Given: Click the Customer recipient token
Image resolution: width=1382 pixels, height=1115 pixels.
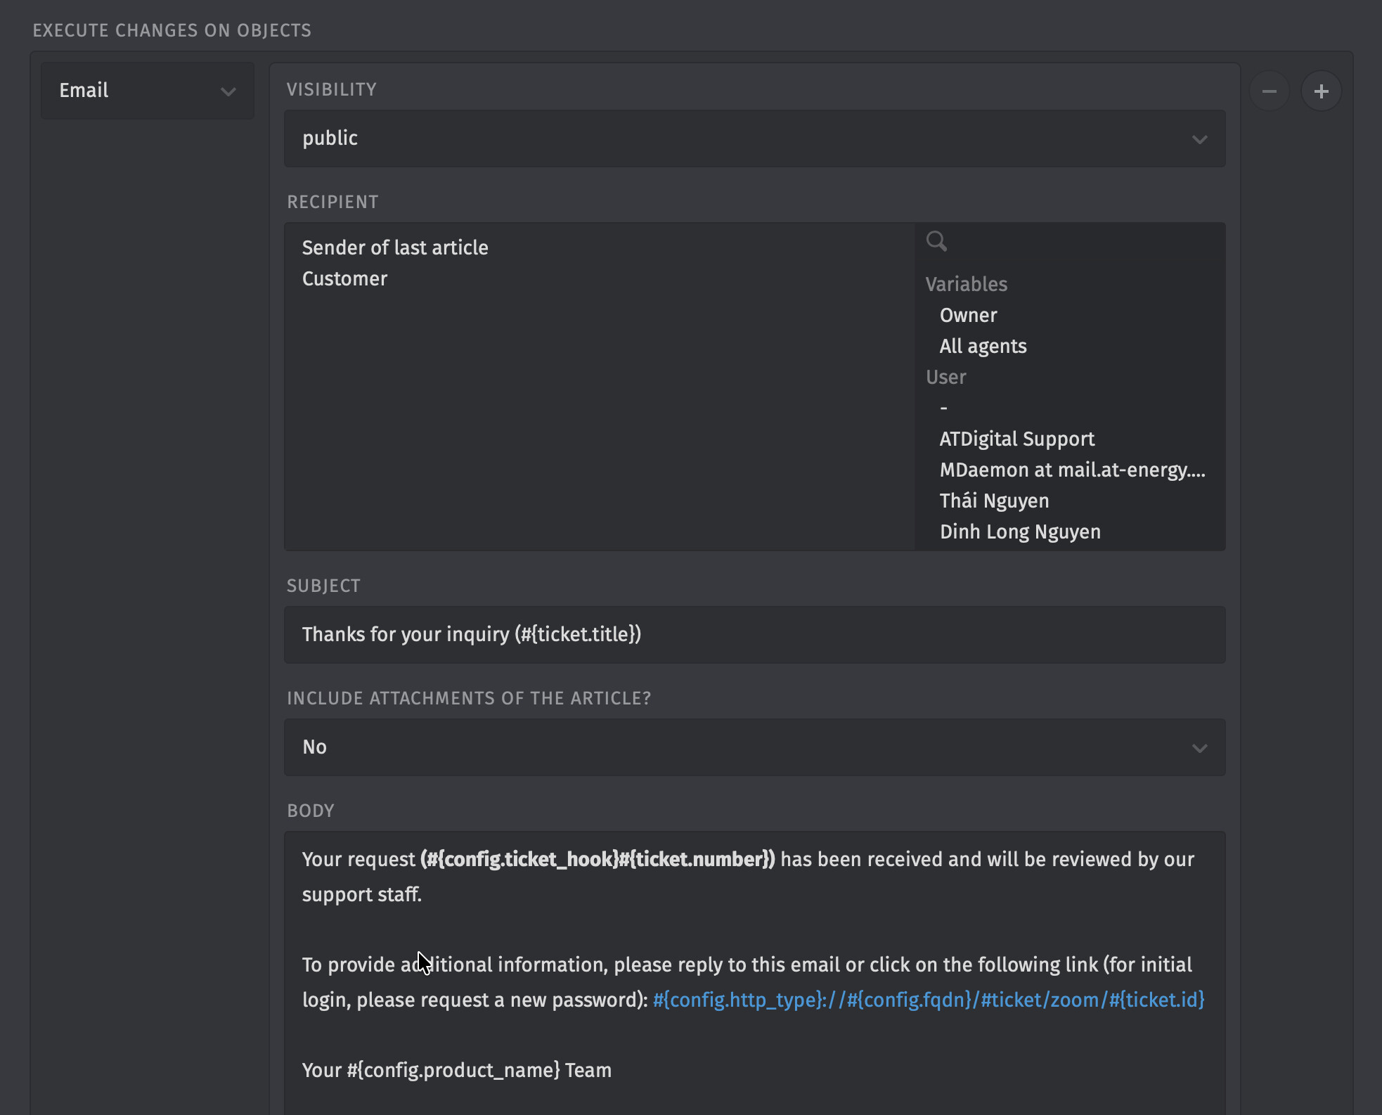Looking at the screenshot, I should tap(344, 278).
